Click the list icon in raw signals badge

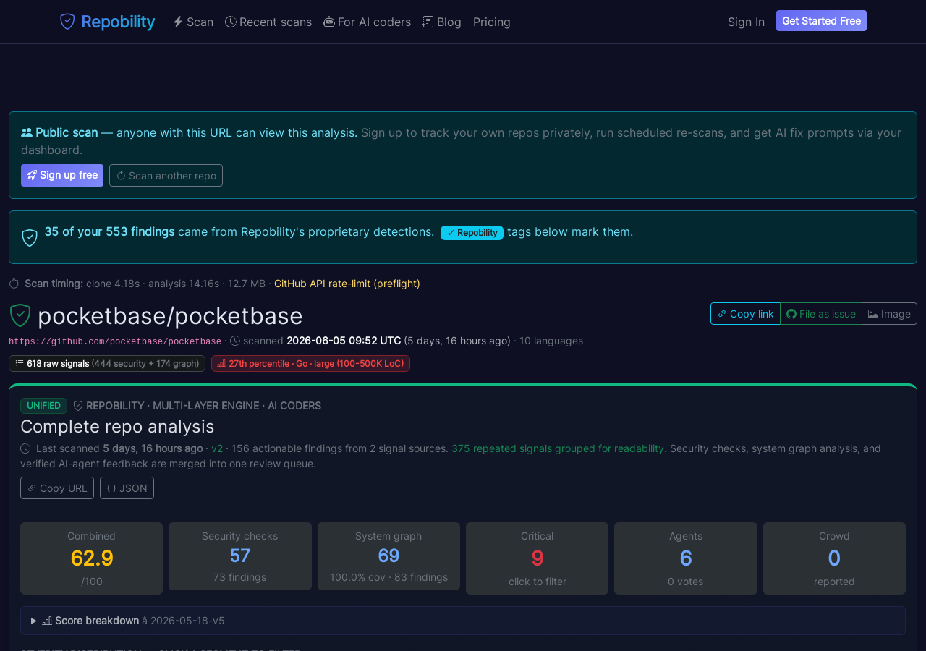coord(20,363)
